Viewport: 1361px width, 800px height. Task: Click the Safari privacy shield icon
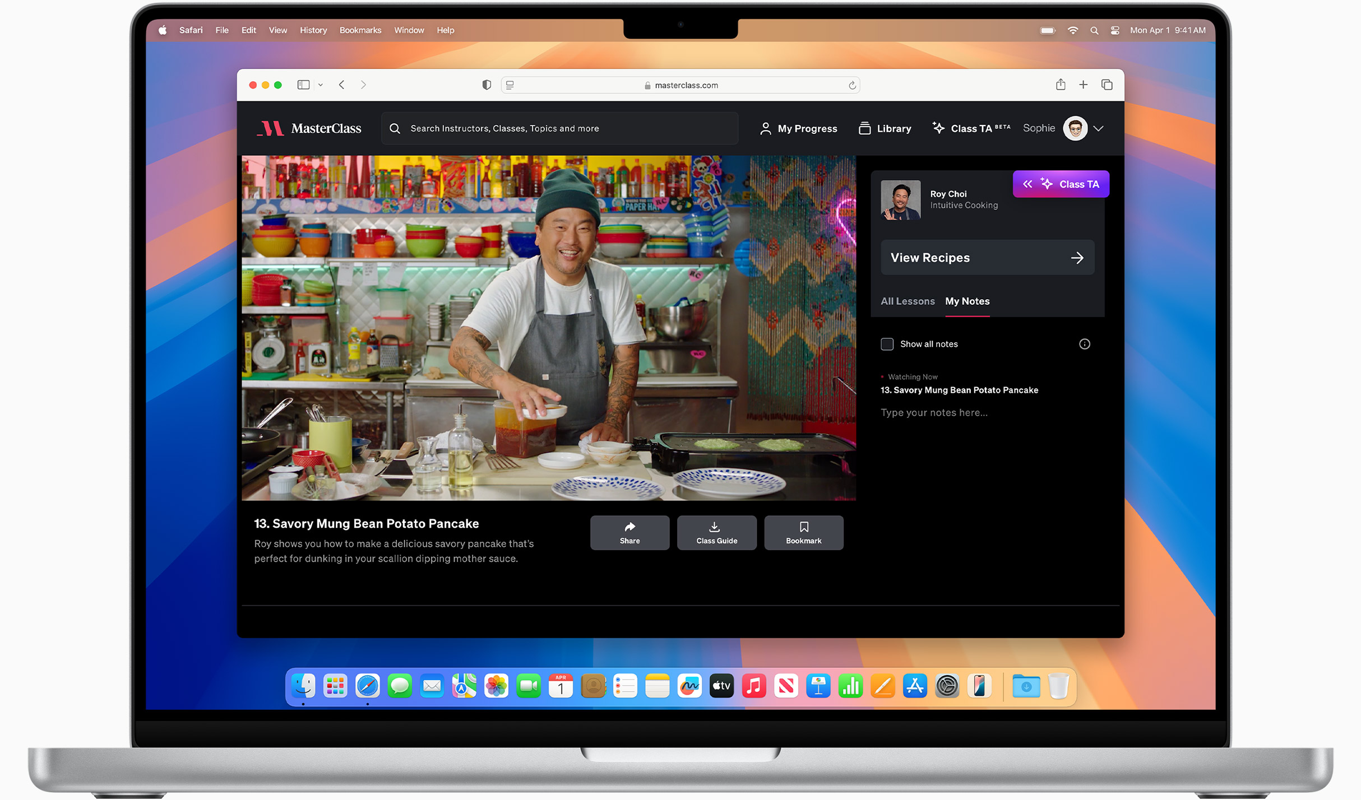point(487,85)
